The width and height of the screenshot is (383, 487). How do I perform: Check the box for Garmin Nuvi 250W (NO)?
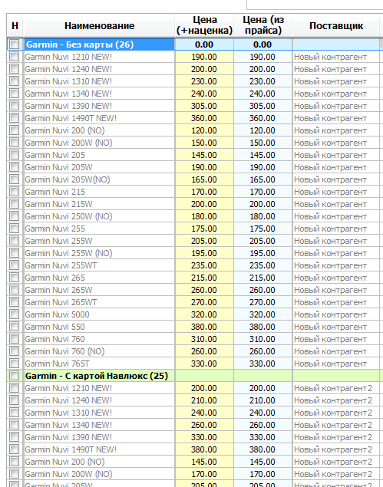[15, 216]
